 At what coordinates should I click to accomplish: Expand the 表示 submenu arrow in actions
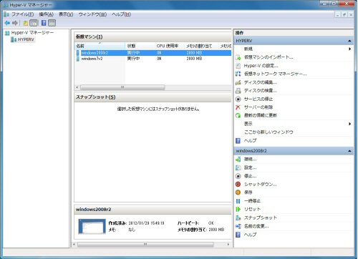(x=349, y=124)
